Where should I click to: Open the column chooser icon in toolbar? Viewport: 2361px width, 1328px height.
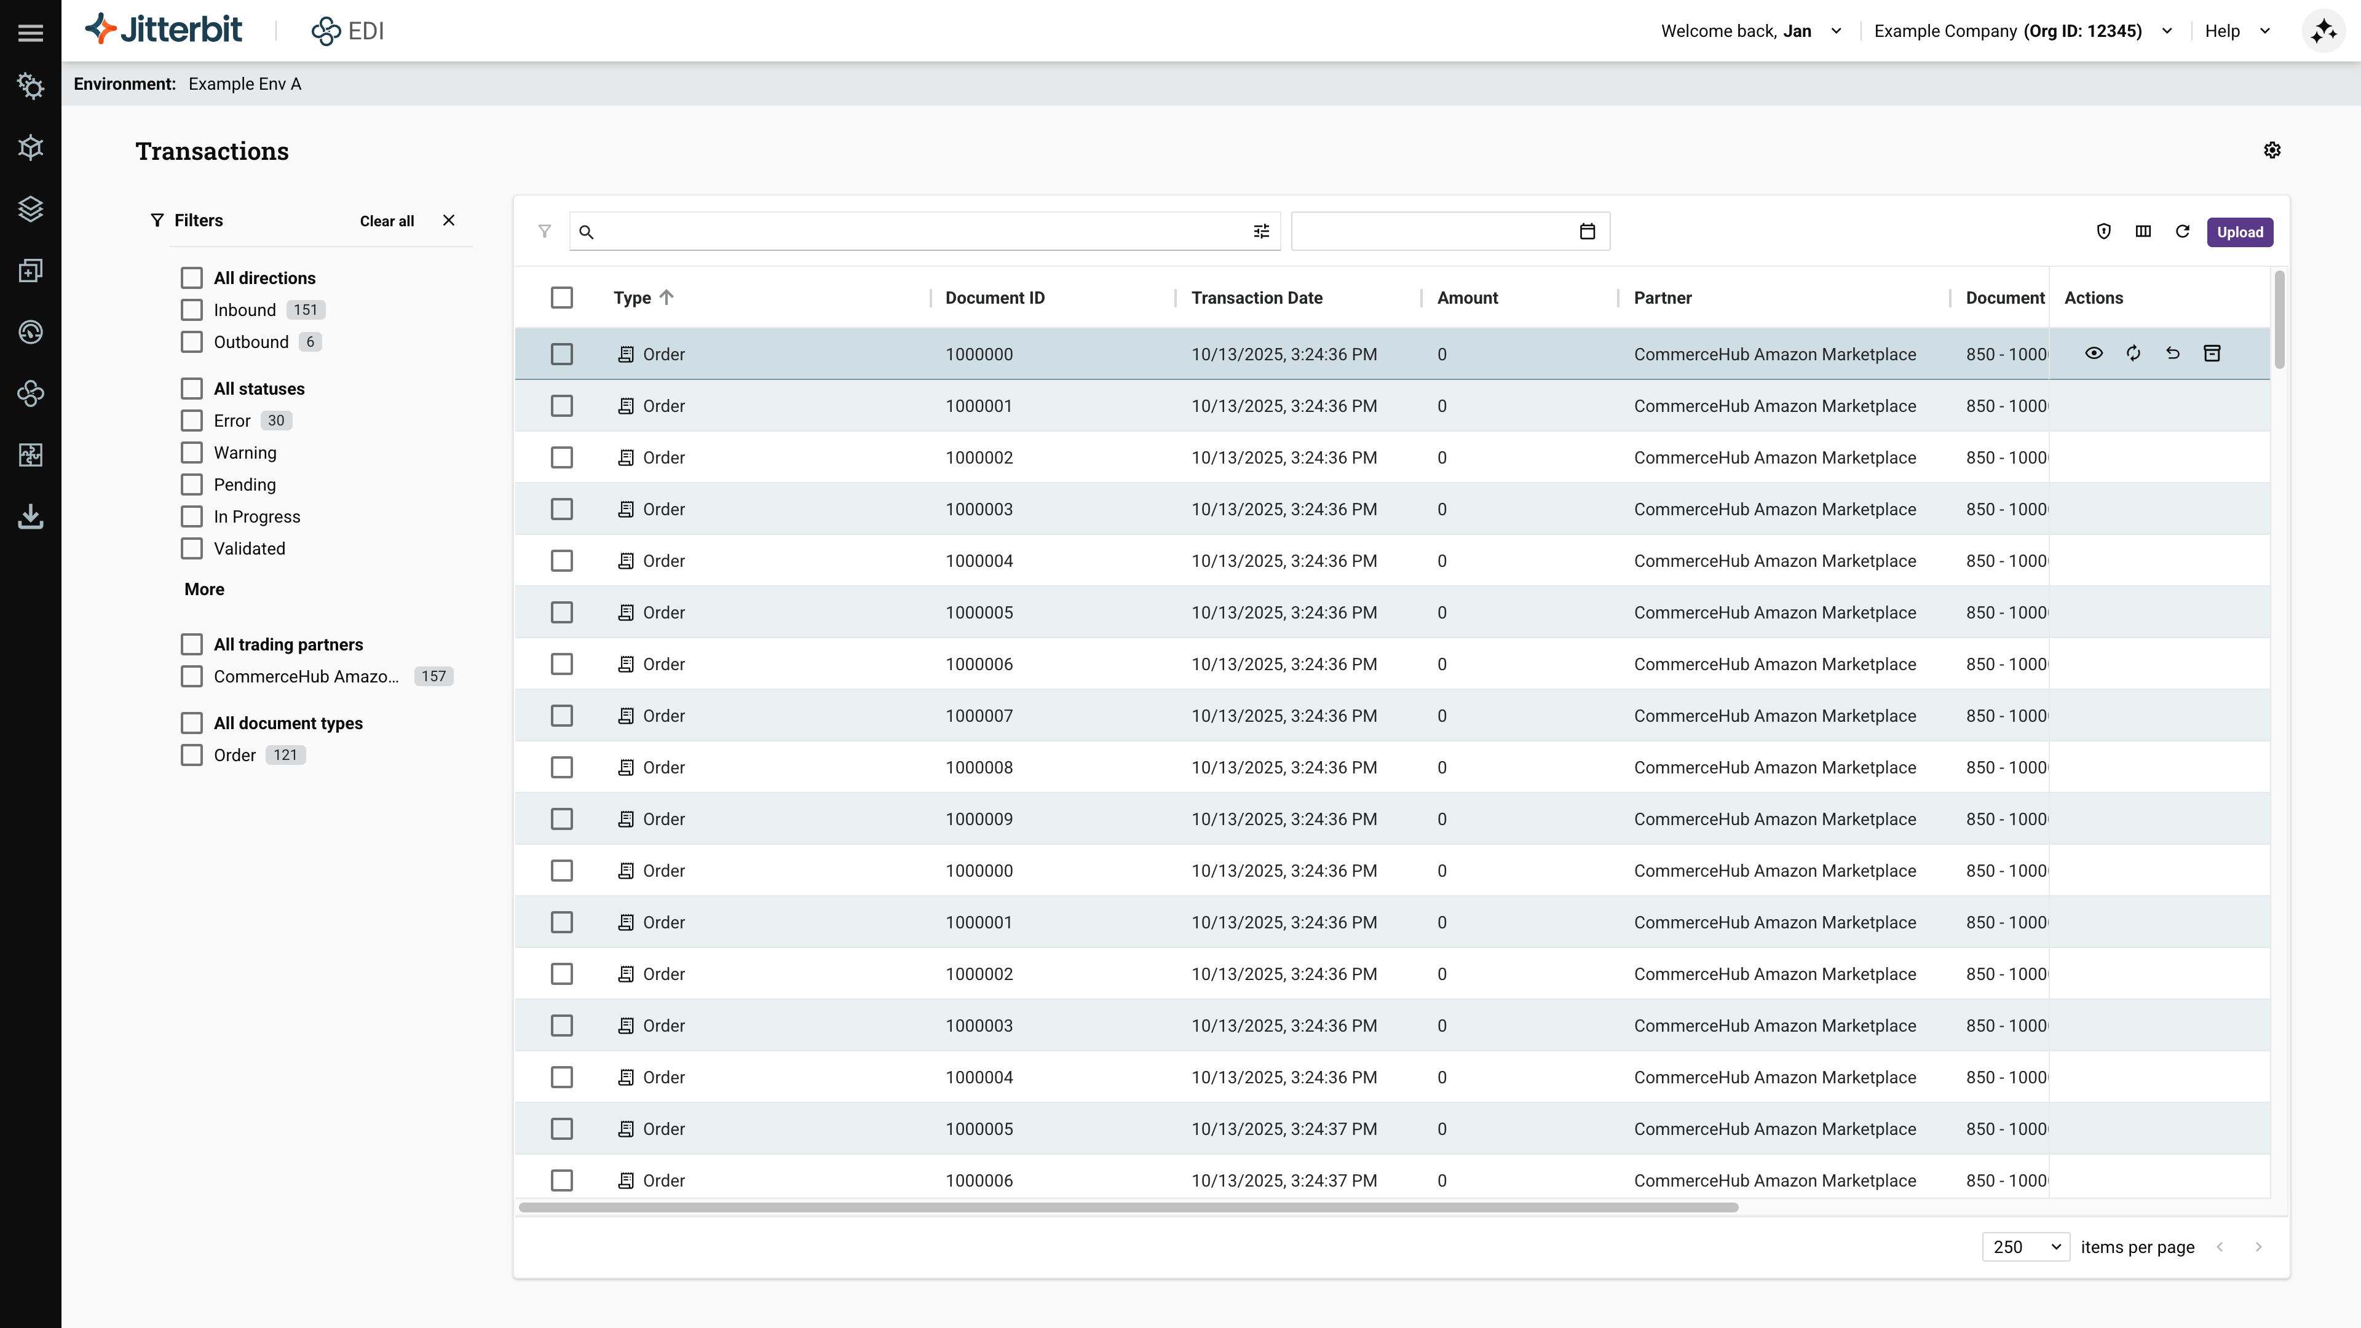tap(2143, 232)
